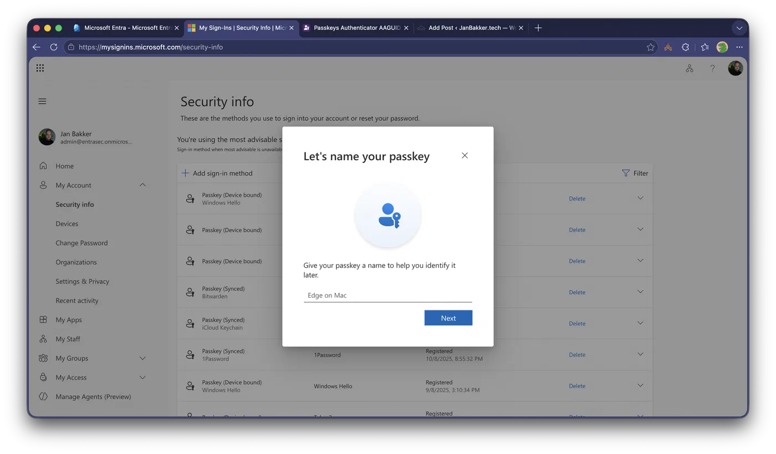Image resolution: width=776 pixels, height=454 pixels.
Task: Switch to Microsoft Entra tab
Action: point(126,28)
